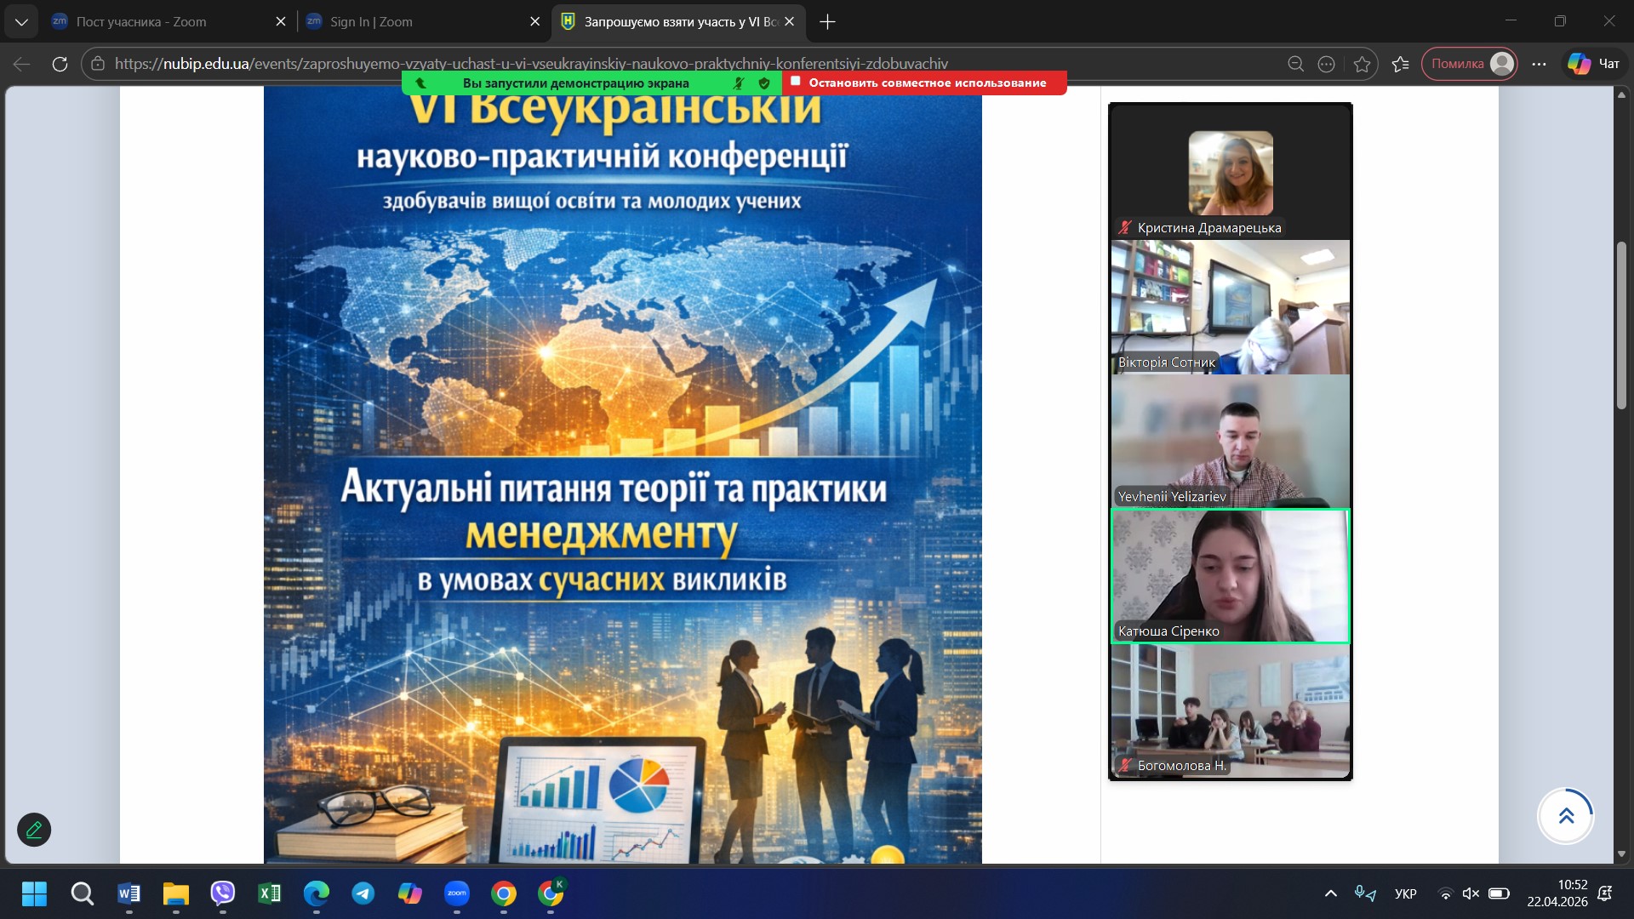Viewport: 1634px width, 919px height.
Task: Expand hidden system tray icons chevron
Action: (x=1331, y=893)
